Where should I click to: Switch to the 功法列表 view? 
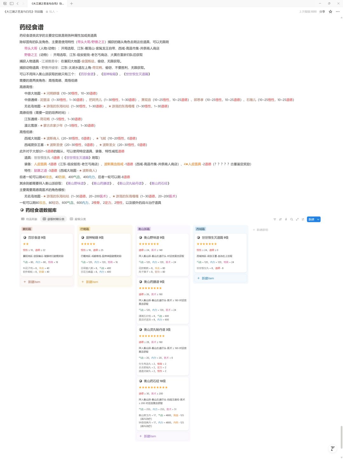(29, 219)
